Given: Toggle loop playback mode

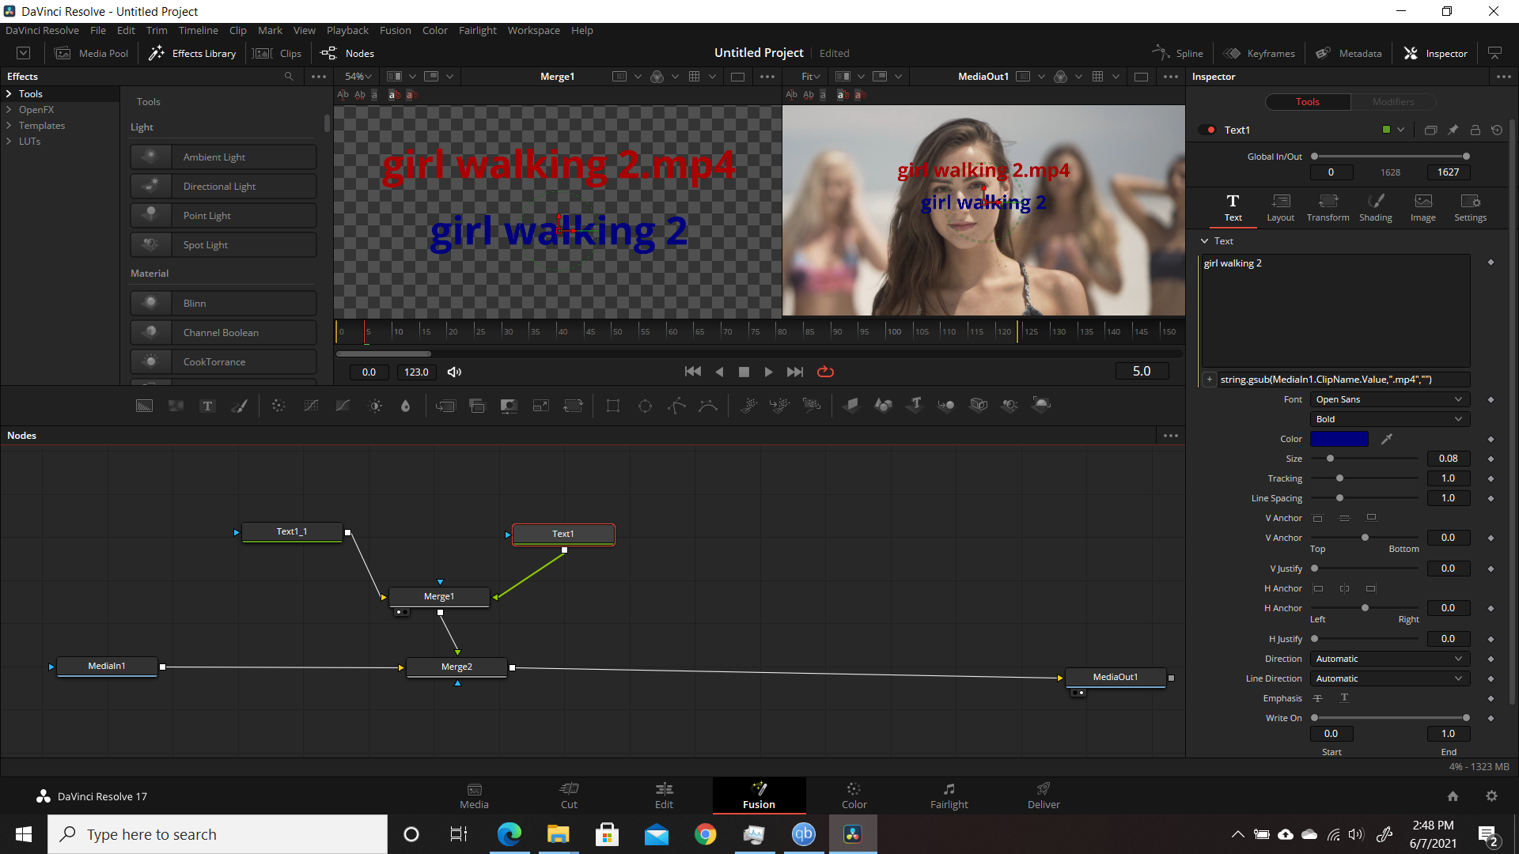Looking at the screenshot, I should [x=825, y=372].
